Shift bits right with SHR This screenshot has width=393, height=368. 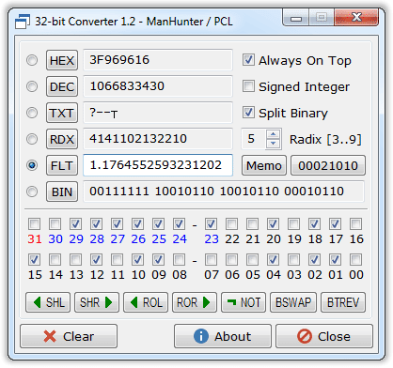click(x=97, y=302)
